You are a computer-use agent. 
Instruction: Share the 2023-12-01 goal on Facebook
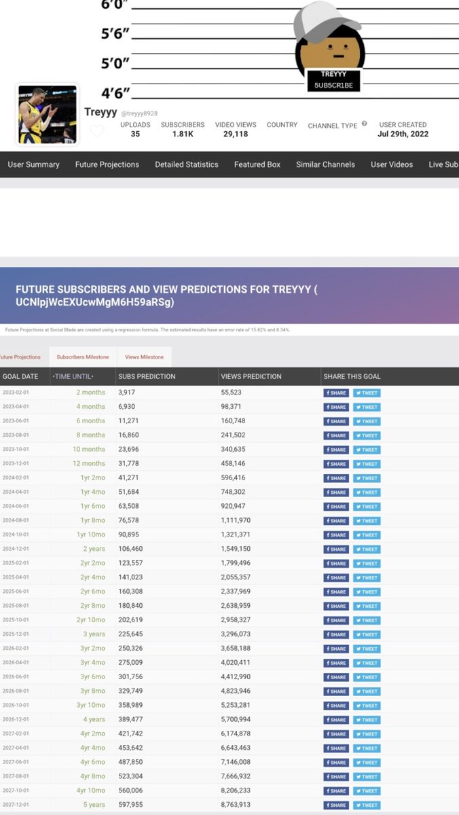[336, 464]
